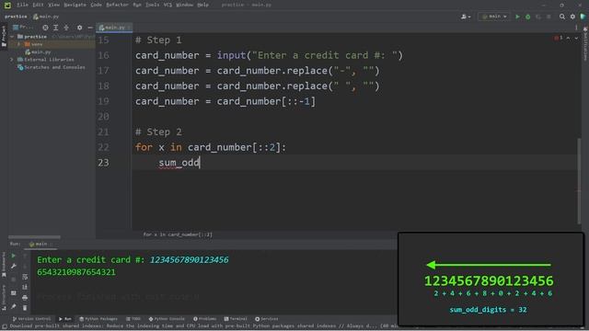The image size is (589, 331).
Task: Toggle soft-wrap icon in the Run panel
Action: [x=25, y=277]
